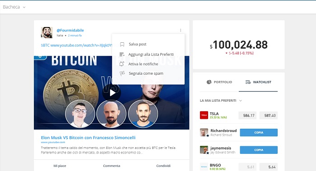Screen dimensions: 316x171
Task: Click BNGO buy price 5.64
Action: click(269, 167)
